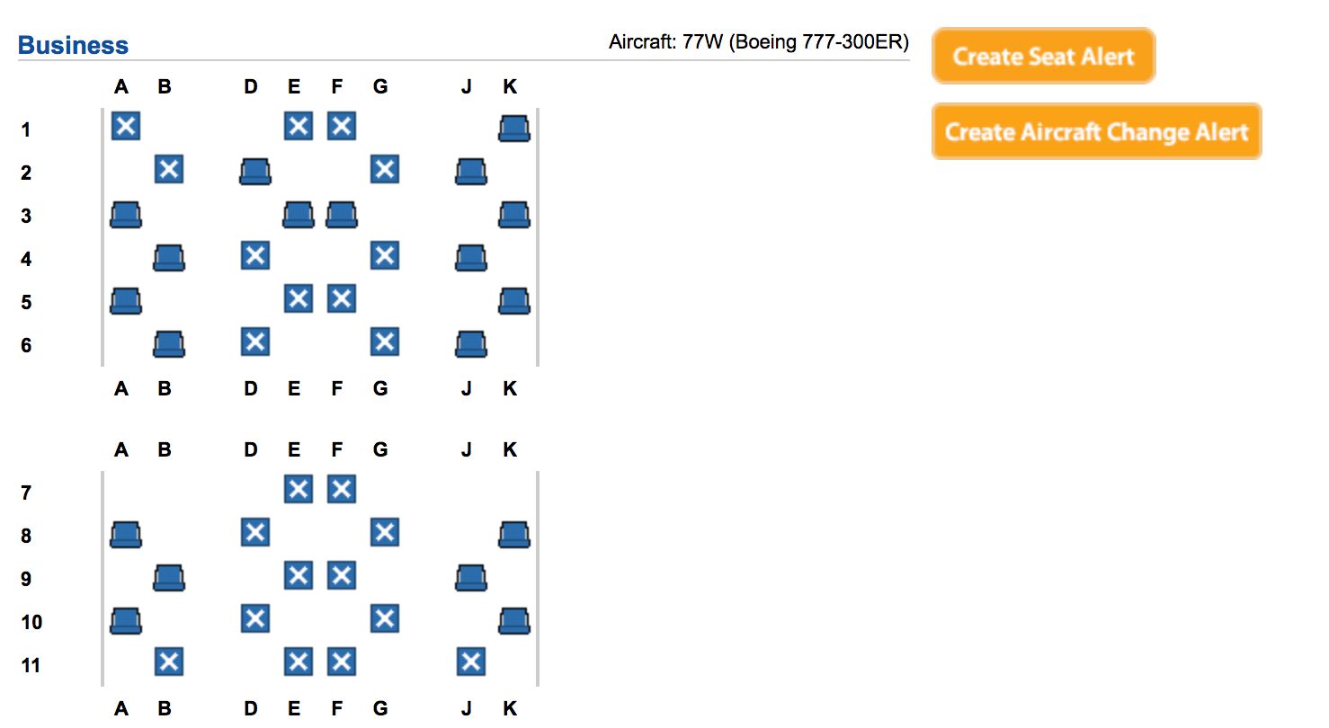The height and width of the screenshot is (728, 1329).
Task: Click occupied seat 11J
Action: tap(471, 661)
